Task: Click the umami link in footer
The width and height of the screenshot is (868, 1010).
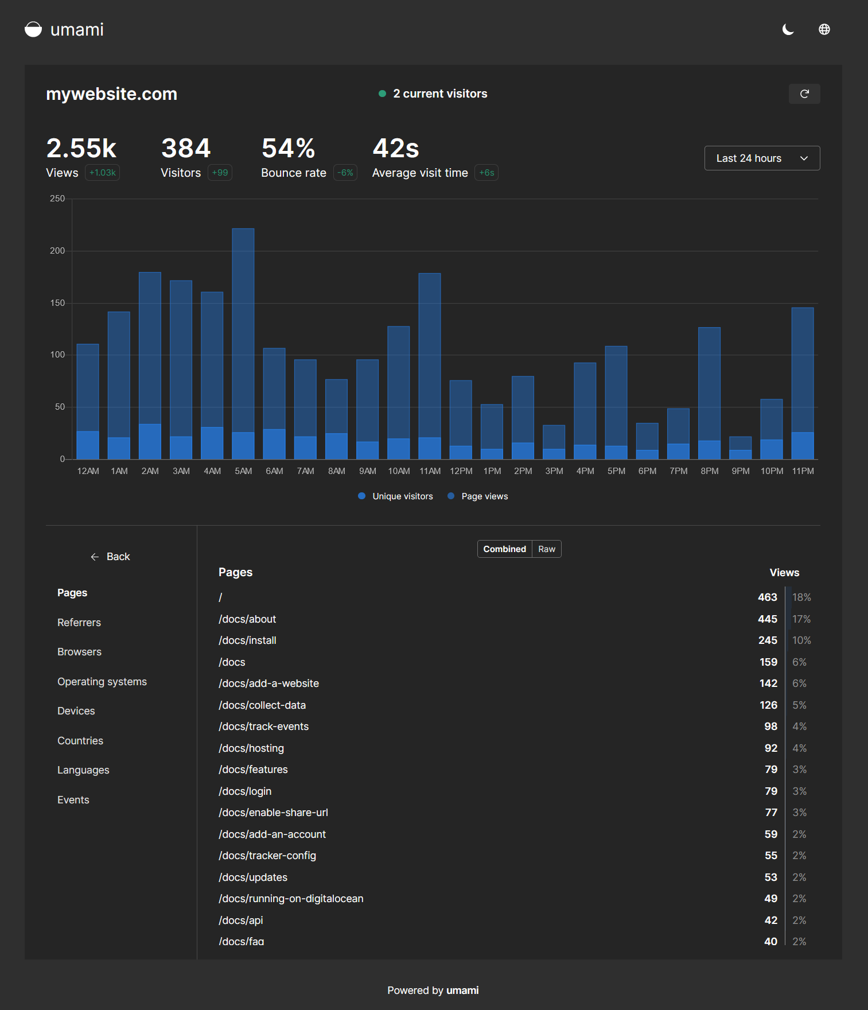Action: (x=462, y=990)
